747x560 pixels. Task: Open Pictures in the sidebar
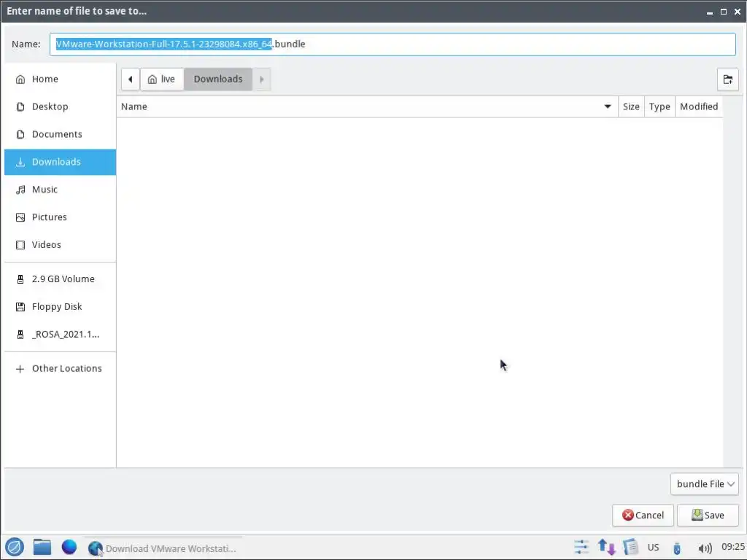(60, 217)
